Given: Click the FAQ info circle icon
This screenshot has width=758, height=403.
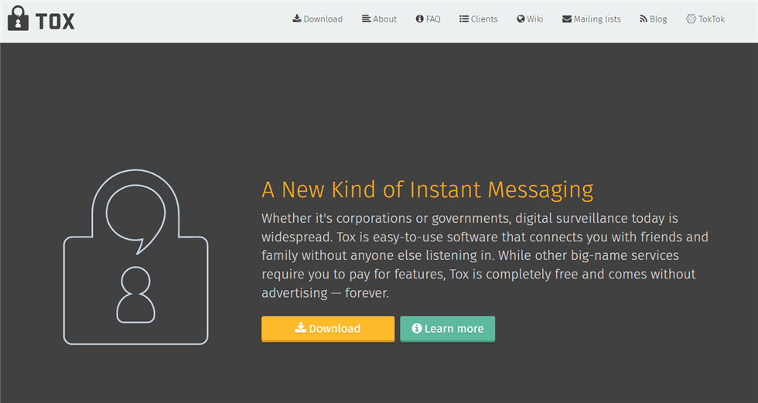Looking at the screenshot, I should (419, 19).
